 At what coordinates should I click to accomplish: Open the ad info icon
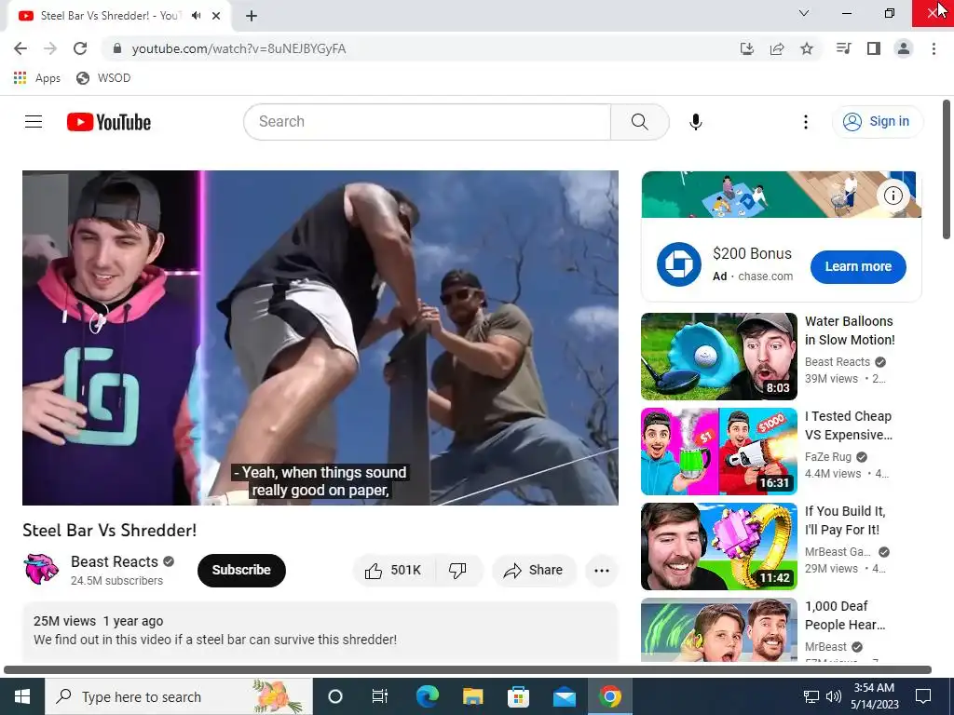(x=893, y=196)
